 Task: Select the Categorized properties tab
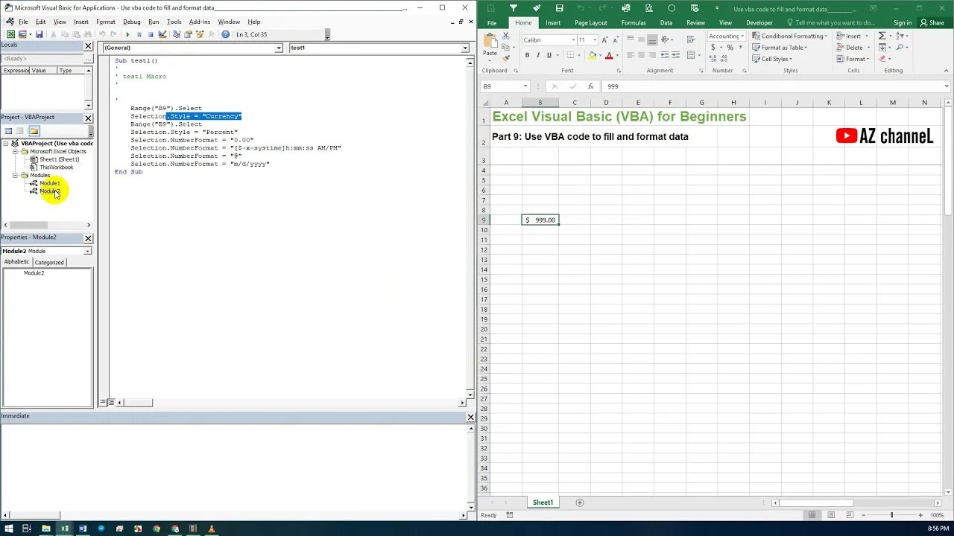49,262
